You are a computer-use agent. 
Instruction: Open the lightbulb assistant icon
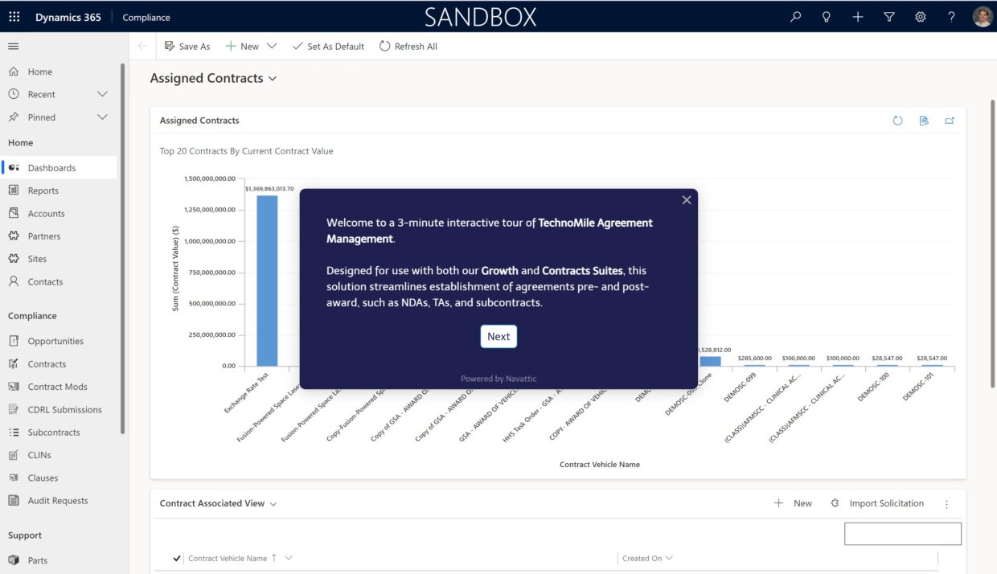click(826, 17)
